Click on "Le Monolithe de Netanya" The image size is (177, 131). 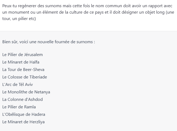tap(26, 92)
